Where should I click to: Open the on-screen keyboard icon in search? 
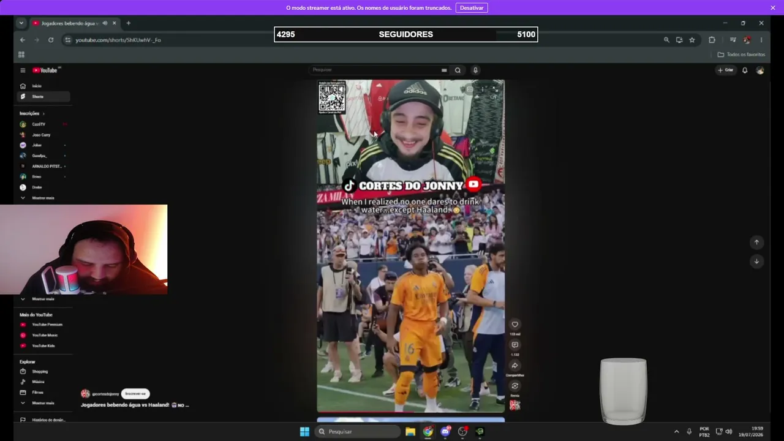point(444,70)
